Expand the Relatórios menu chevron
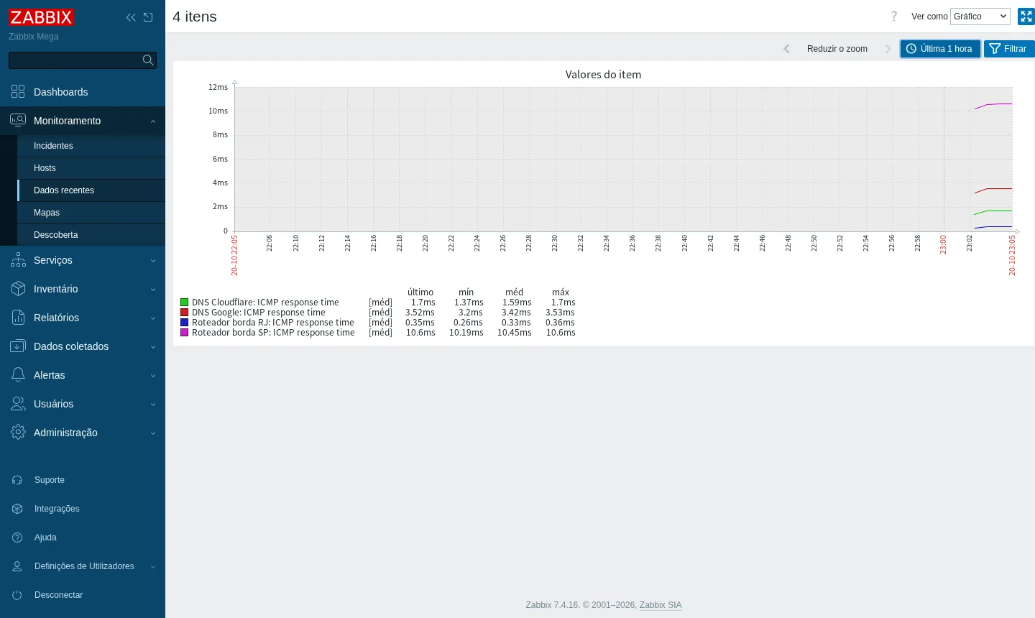This screenshot has height=618, width=1035. point(153,318)
